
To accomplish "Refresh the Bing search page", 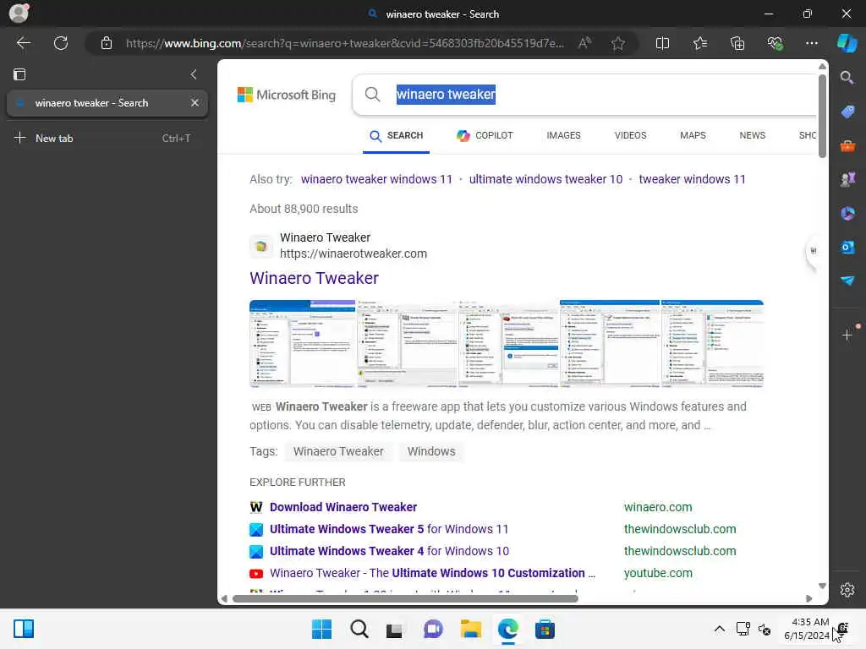I will pos(61,43).
